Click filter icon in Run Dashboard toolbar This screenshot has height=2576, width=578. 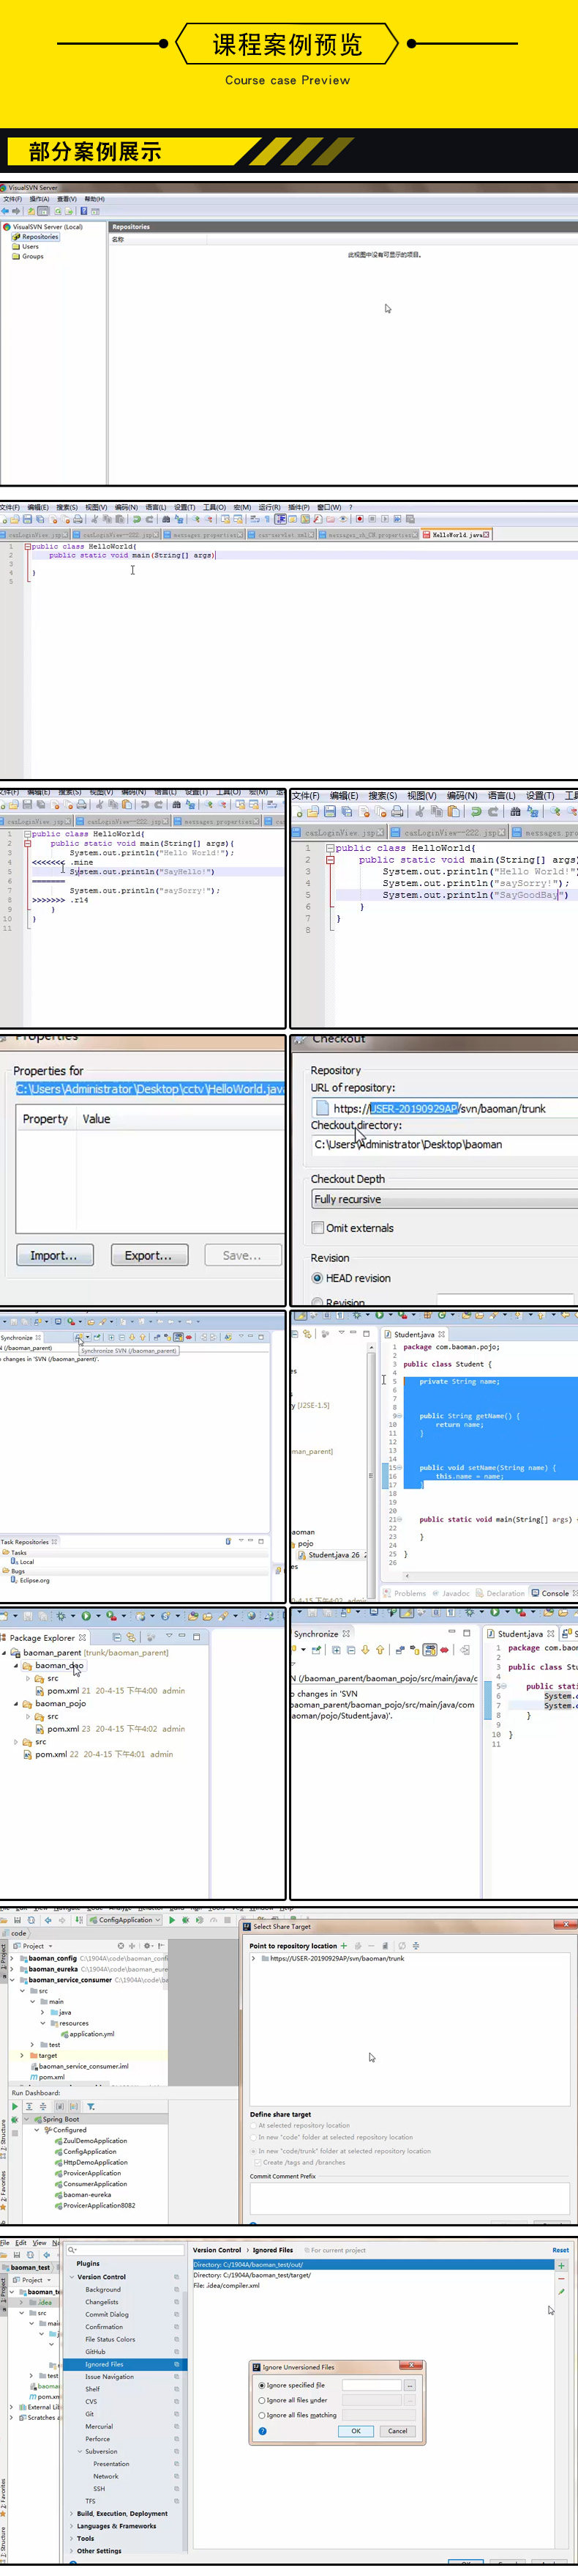point(91,2106)
